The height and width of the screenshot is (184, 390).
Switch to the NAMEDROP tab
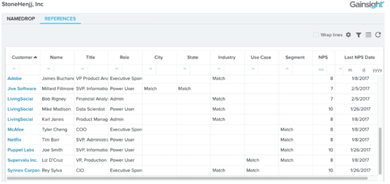(x=21, y=18)
